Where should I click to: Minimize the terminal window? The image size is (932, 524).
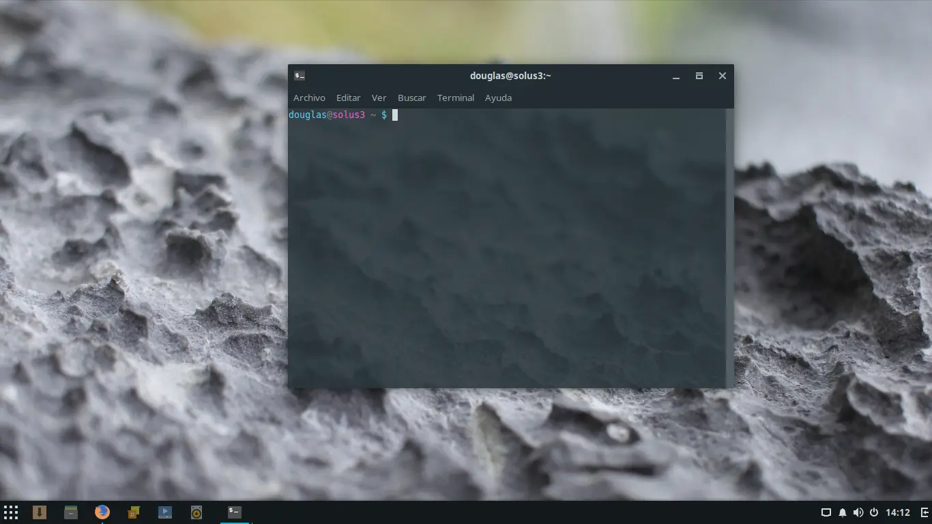tap(676, 76)
